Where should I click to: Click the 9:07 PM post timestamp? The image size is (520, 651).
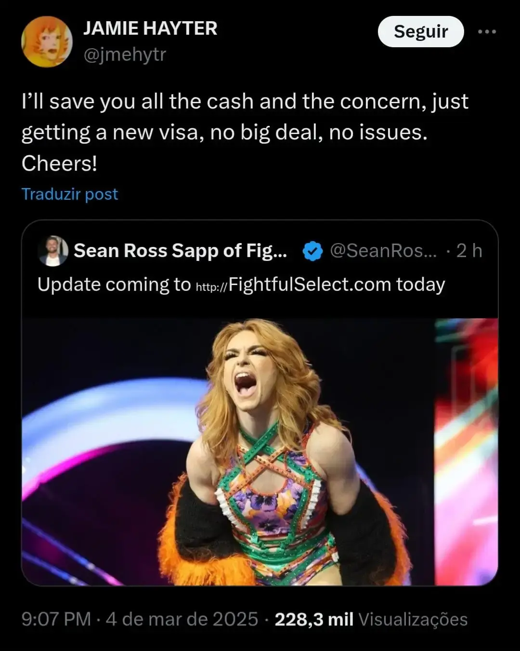tap(56, 619)
